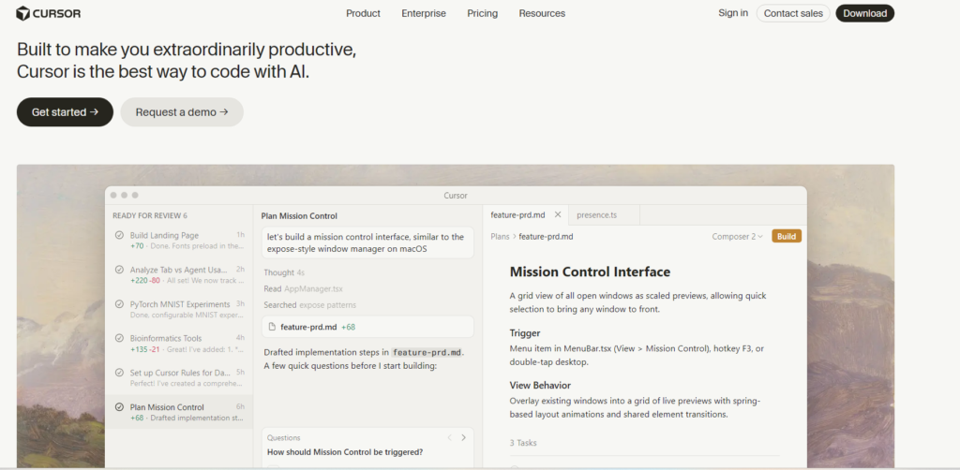Image resolution: width=960 pixels, height=470 pixels.
Task: Click Plans in the breadcrumb
Action: [500, 237]
